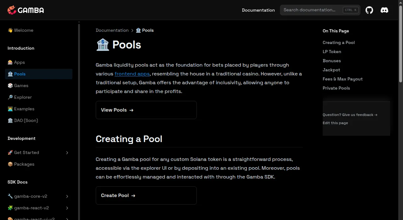Open gamba-react-v2 SDK docs
This screenshot has width=403, height=220.
coord(39,208)
